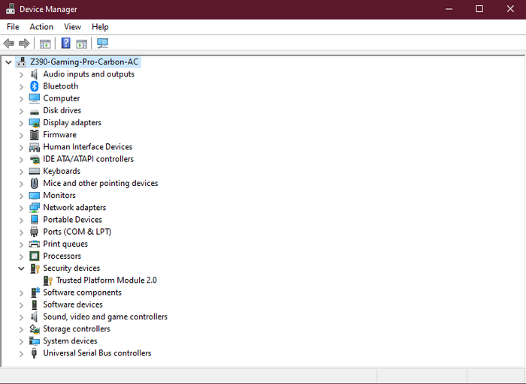Viewport: 526px width, 384px height.
Task: Click the Processors icon
Action: point(35,256)
